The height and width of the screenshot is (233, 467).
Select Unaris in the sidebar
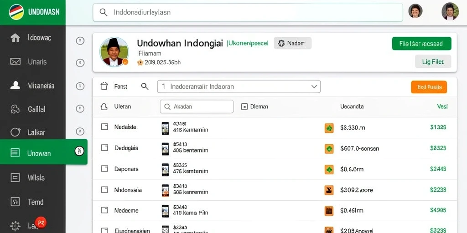click(x=37, y=61)
